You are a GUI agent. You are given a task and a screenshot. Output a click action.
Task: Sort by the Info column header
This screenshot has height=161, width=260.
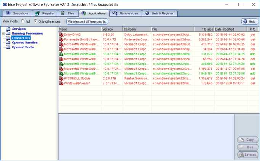(253, 29)
